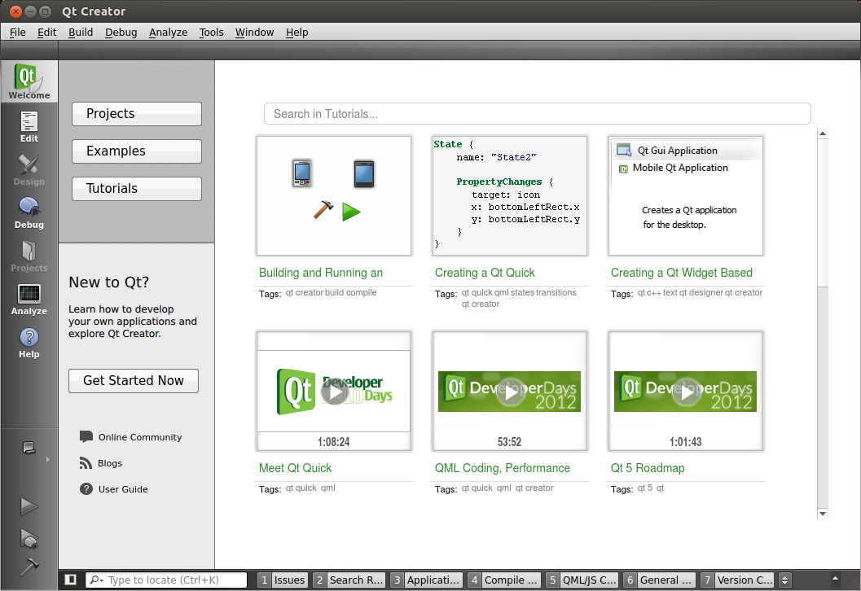Image resolution: width=861 pixels, height=591 pixels.
Task: Open the Qt Gui Application tutorial thumbnail
Action: 686,196
